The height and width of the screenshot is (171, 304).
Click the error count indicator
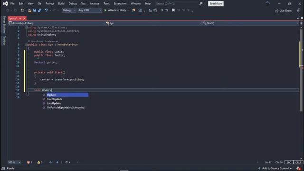[x=29, y=162]
